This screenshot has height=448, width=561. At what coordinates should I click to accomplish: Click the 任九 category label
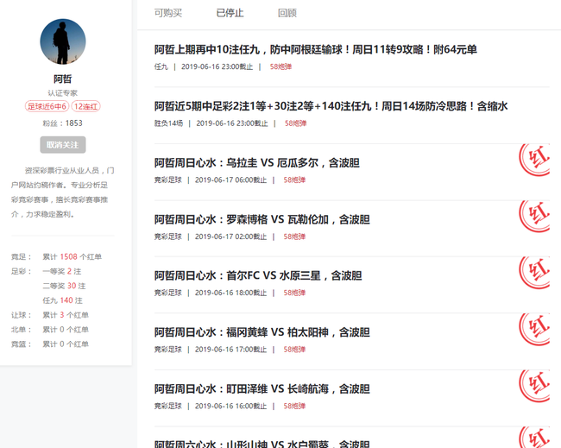pyautogui.click(x=161, y=66)
